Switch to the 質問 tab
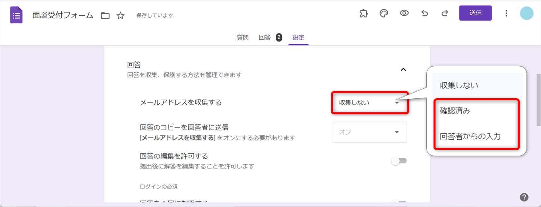The width and height of the screenshot is (541, 207). click(x=242, y=38)
